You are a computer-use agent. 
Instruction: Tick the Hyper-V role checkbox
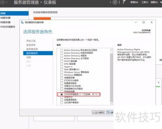[x=62, y=67]
